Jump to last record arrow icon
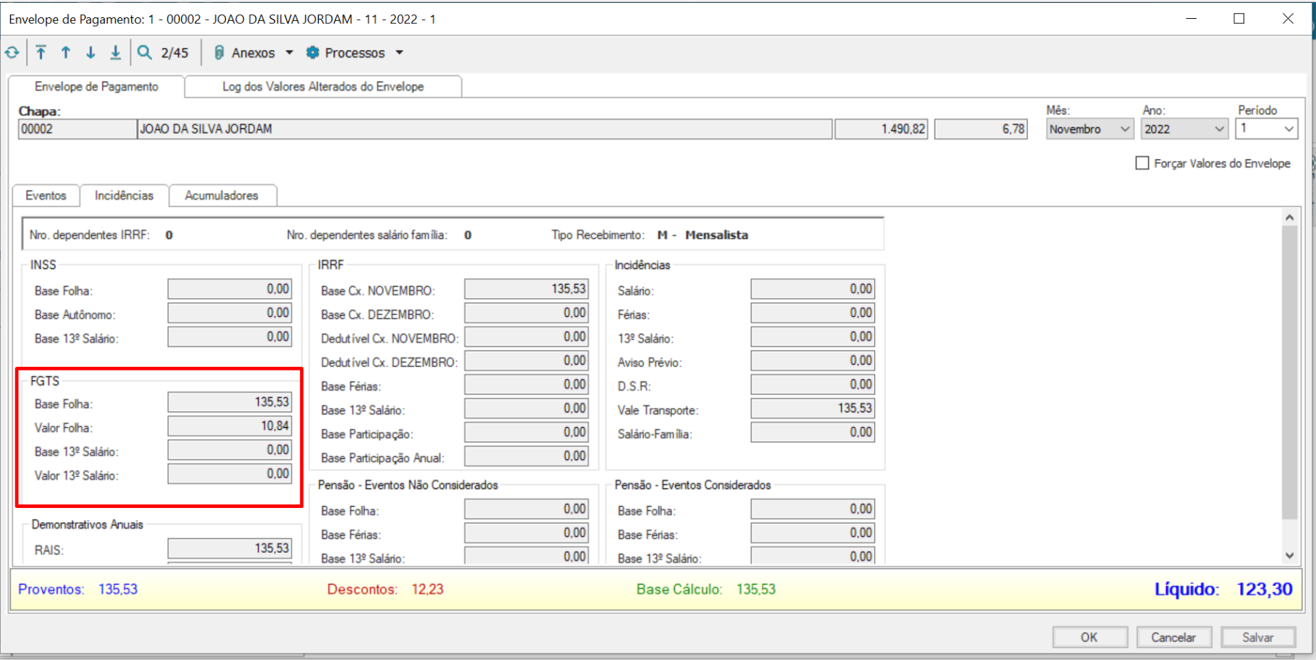The height and width of the screenshot is (660, 1316). (x=115, y=53)
